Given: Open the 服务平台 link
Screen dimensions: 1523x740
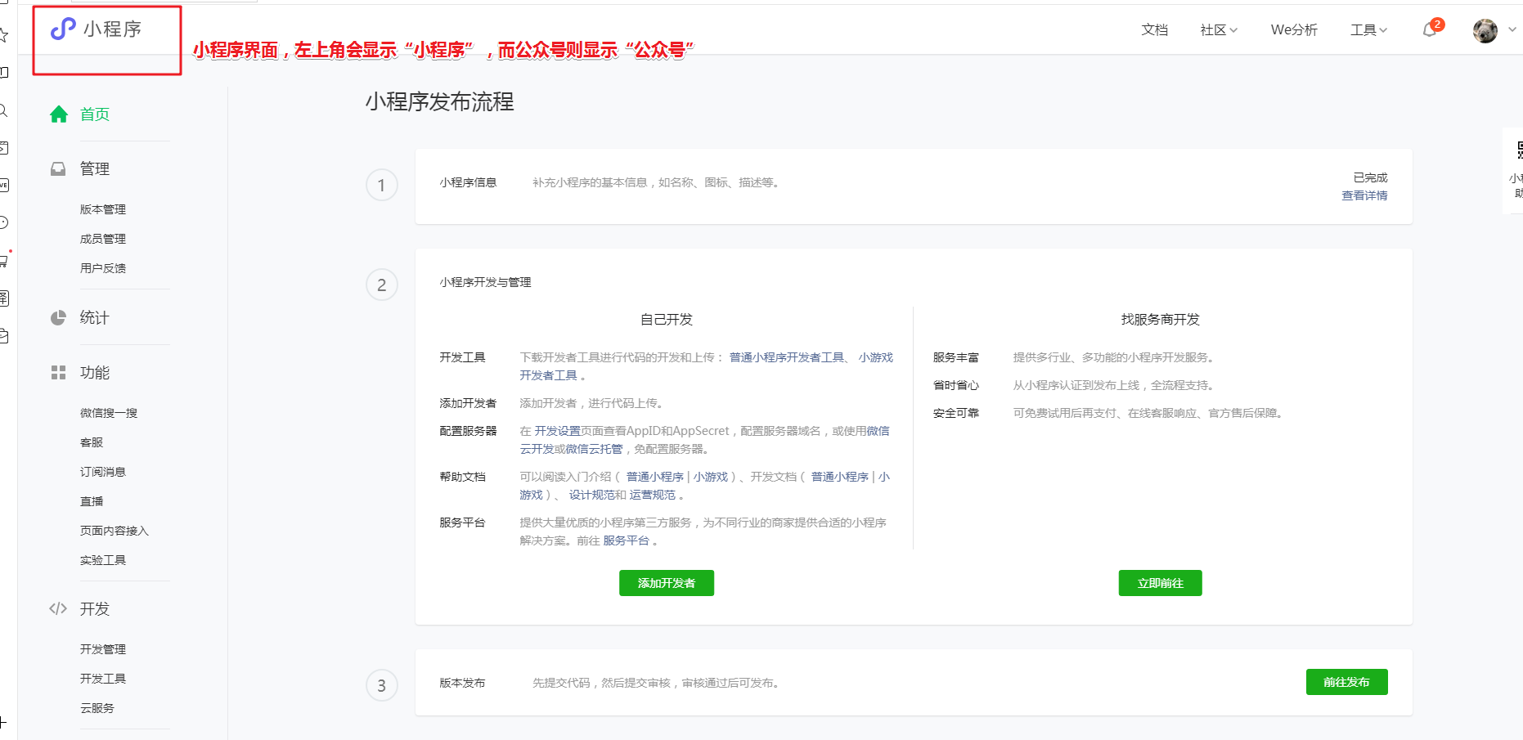Looking at the screenshot, I should 627,540.
